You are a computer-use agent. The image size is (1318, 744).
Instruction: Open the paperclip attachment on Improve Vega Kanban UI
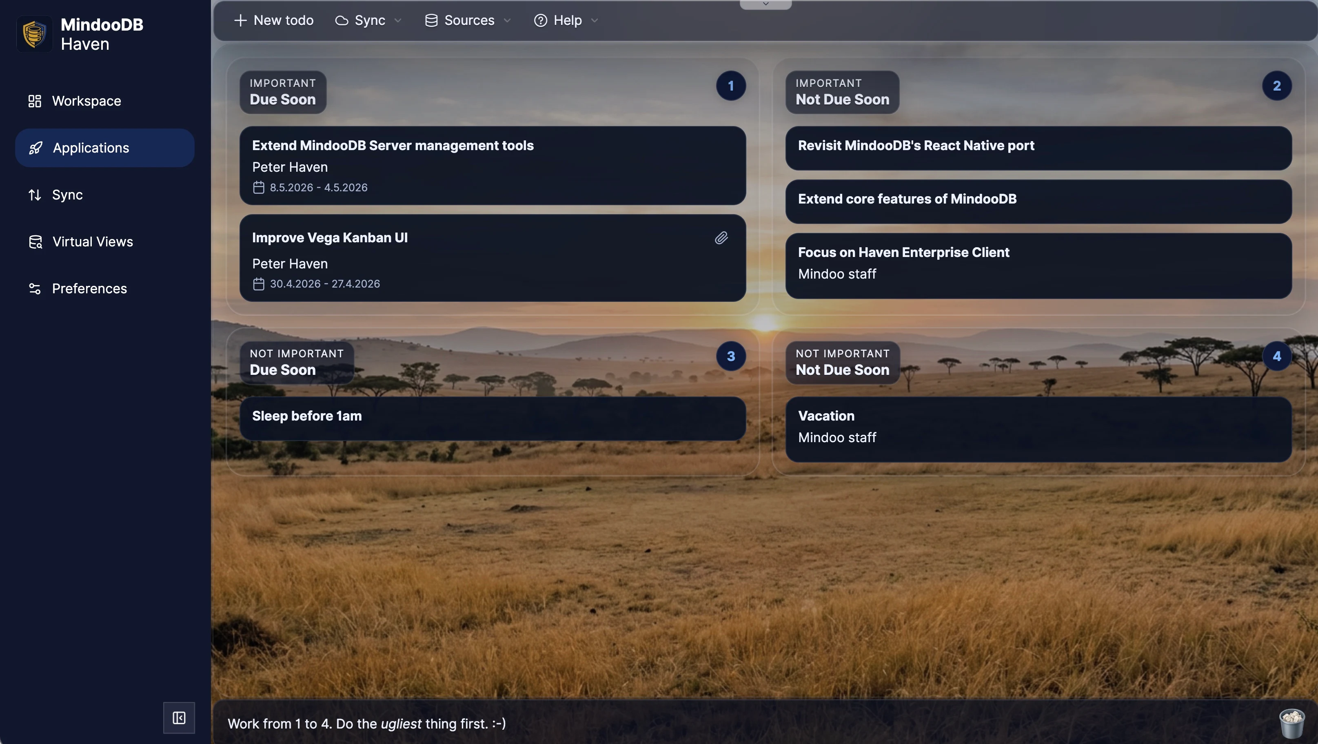point(721,237)
